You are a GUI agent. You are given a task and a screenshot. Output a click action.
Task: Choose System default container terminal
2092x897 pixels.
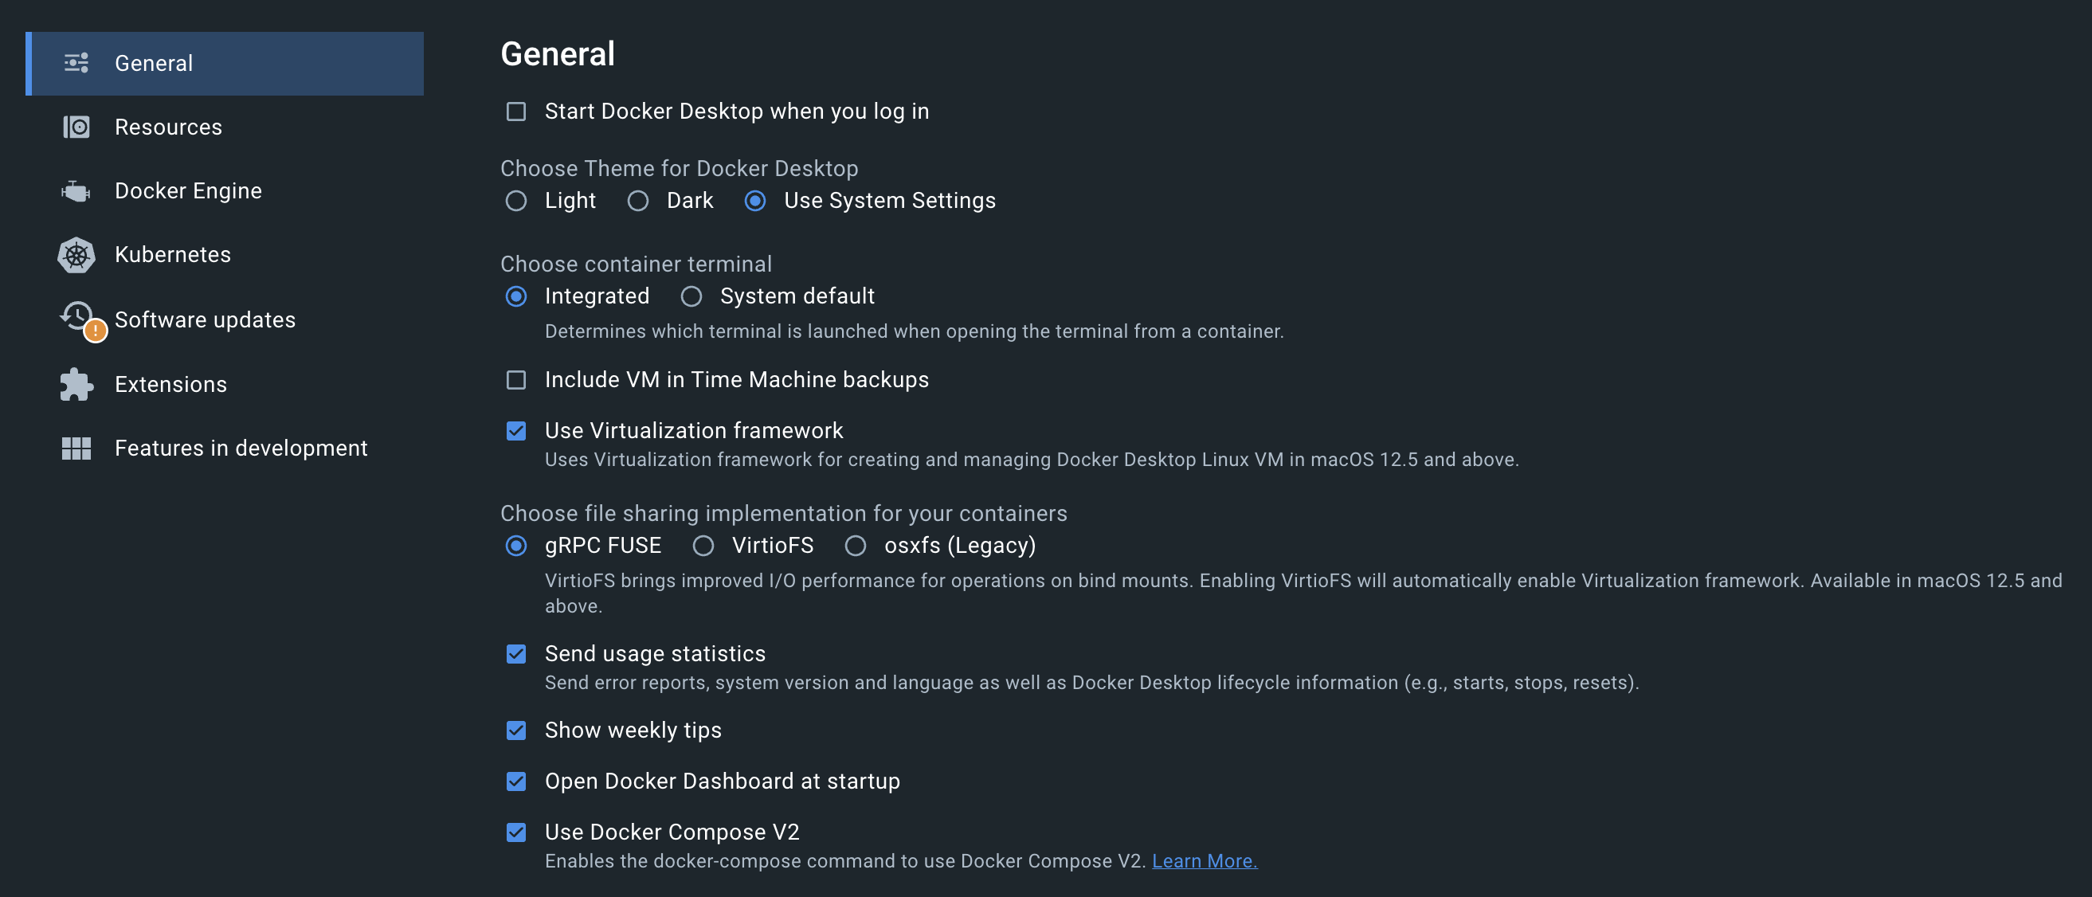click(x=691, y=296)
